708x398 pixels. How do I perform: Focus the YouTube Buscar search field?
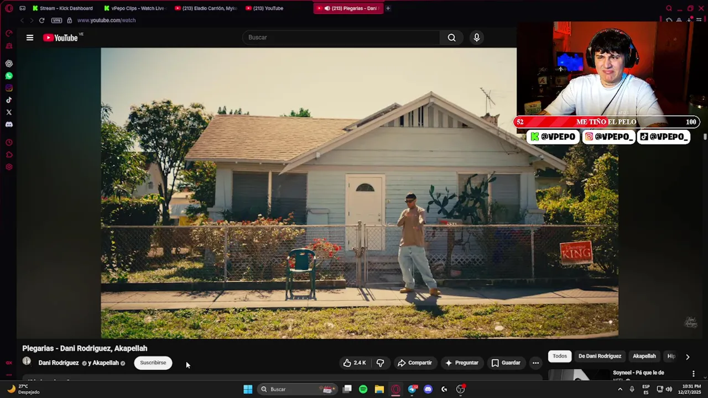(x=341, y=38)
